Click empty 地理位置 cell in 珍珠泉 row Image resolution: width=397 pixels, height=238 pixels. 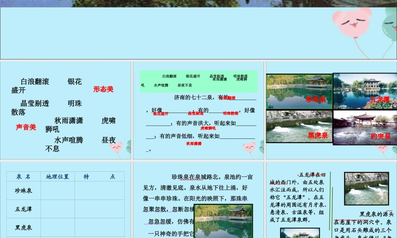[58, 191]
